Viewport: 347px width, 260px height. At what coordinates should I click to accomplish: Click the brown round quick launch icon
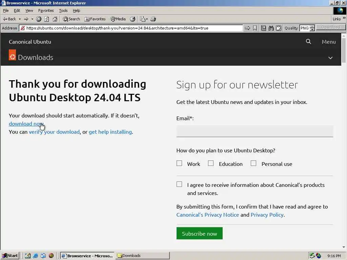click(x=51, y=256)
